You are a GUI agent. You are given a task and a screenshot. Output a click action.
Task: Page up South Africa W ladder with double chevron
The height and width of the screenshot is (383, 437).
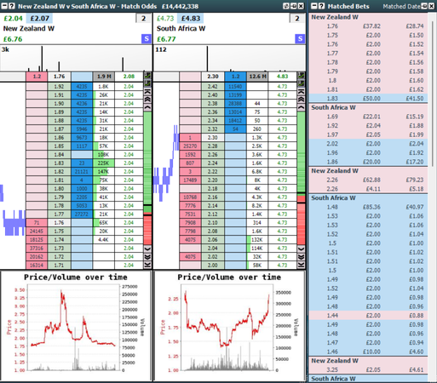click(x=302, y=100)
